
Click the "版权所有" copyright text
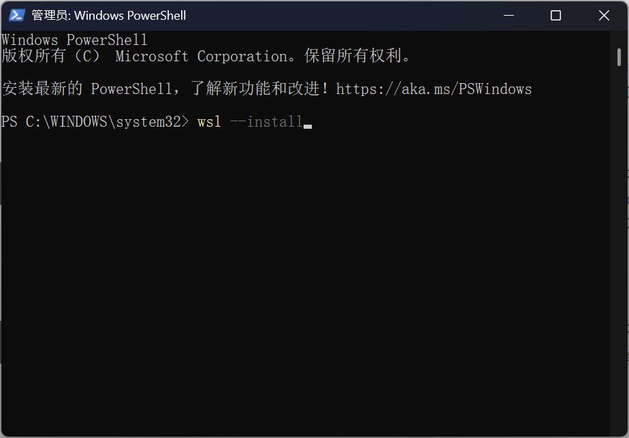click(33, 57)
